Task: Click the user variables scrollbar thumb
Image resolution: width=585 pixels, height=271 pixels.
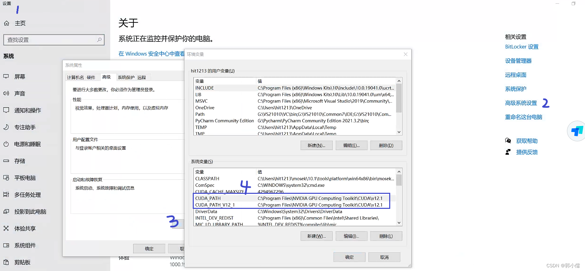Action: tap(399, 98)
